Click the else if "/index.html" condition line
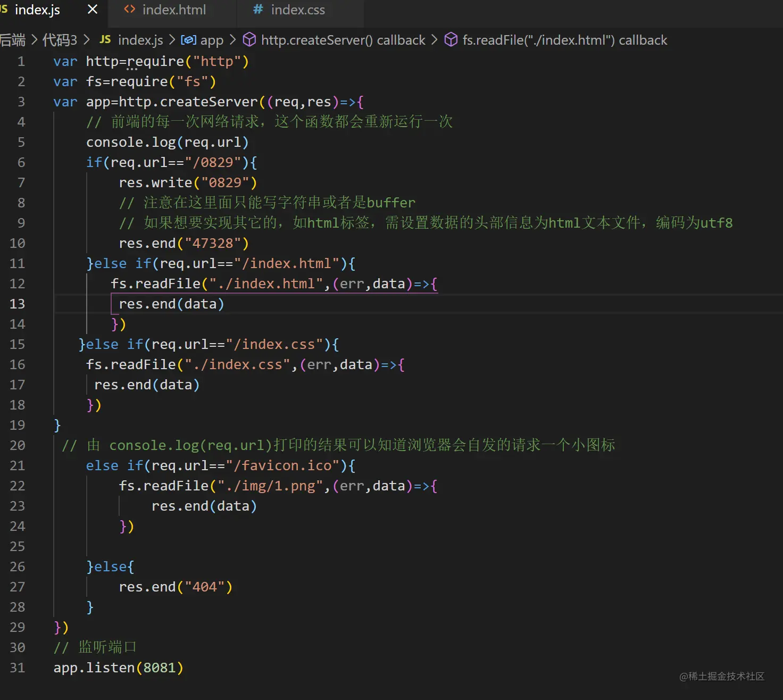783x700 pixels. tap(221, 263)
